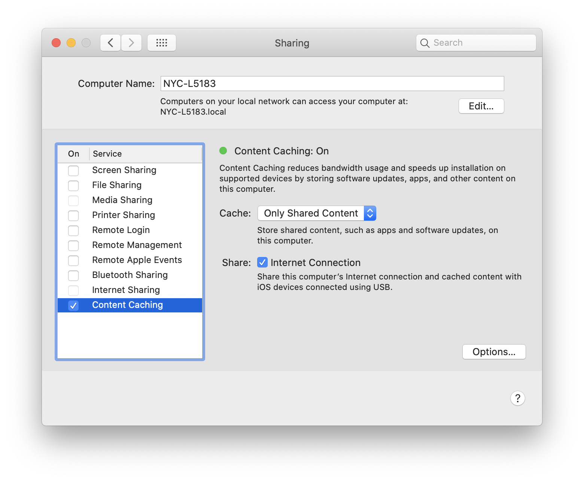Uncheck the Internet Connection share checkbox
This screenshot has width=584, height=481.
click(262, 262)
